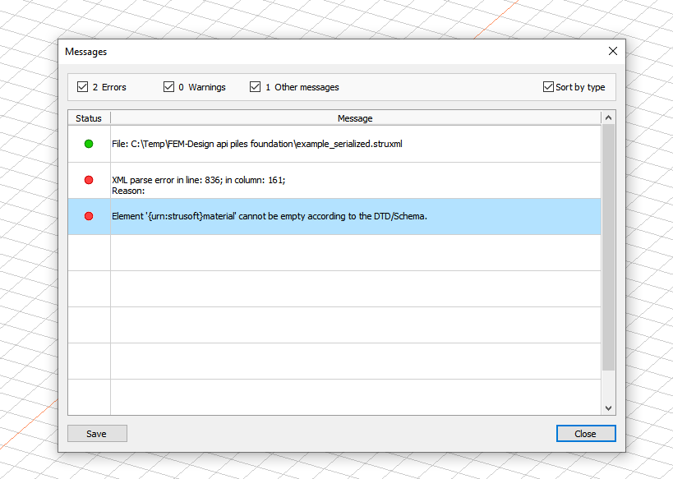Click the scrollbar up arrow
The height and width of the screenshot is (479, 673).
click(x=608, y=117)
